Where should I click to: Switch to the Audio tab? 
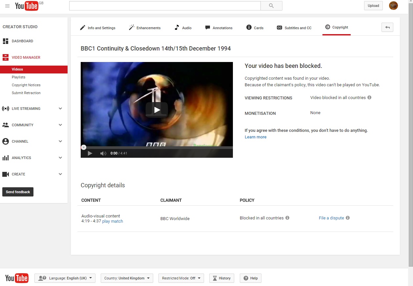183,28
